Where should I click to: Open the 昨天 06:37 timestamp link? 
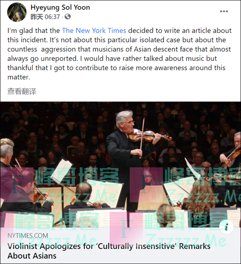click(45, 17)
